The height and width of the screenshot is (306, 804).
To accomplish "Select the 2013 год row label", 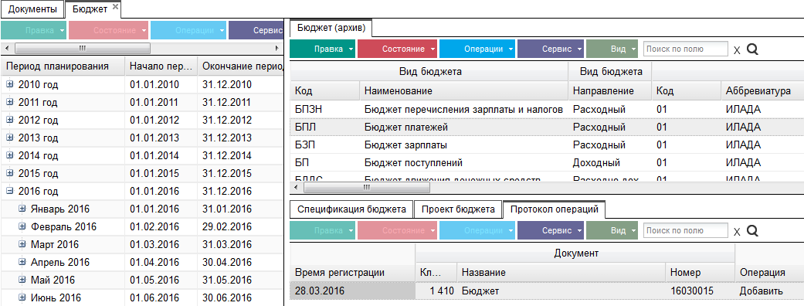I will [38, 138].
